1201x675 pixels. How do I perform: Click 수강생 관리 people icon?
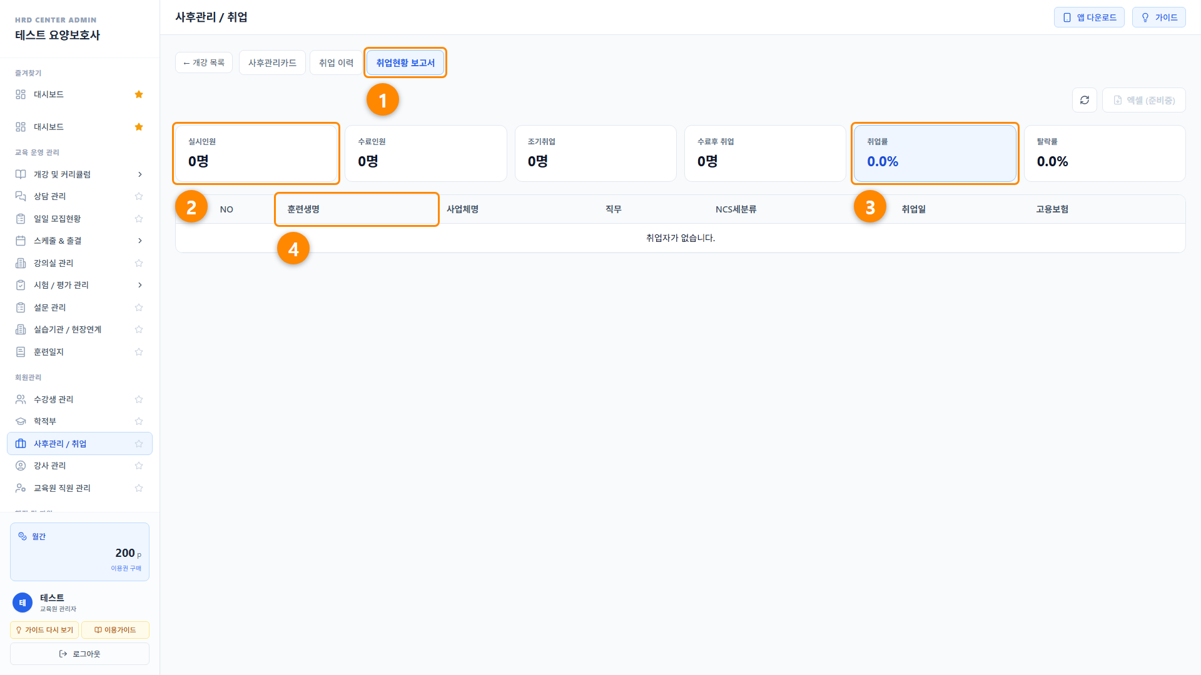pyautogui.click(x=21, y=399)
